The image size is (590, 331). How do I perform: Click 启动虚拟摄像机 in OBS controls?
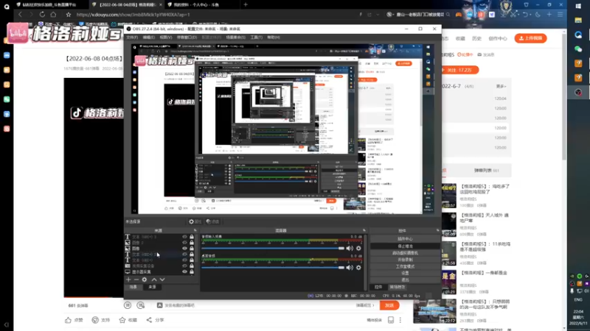405,253
